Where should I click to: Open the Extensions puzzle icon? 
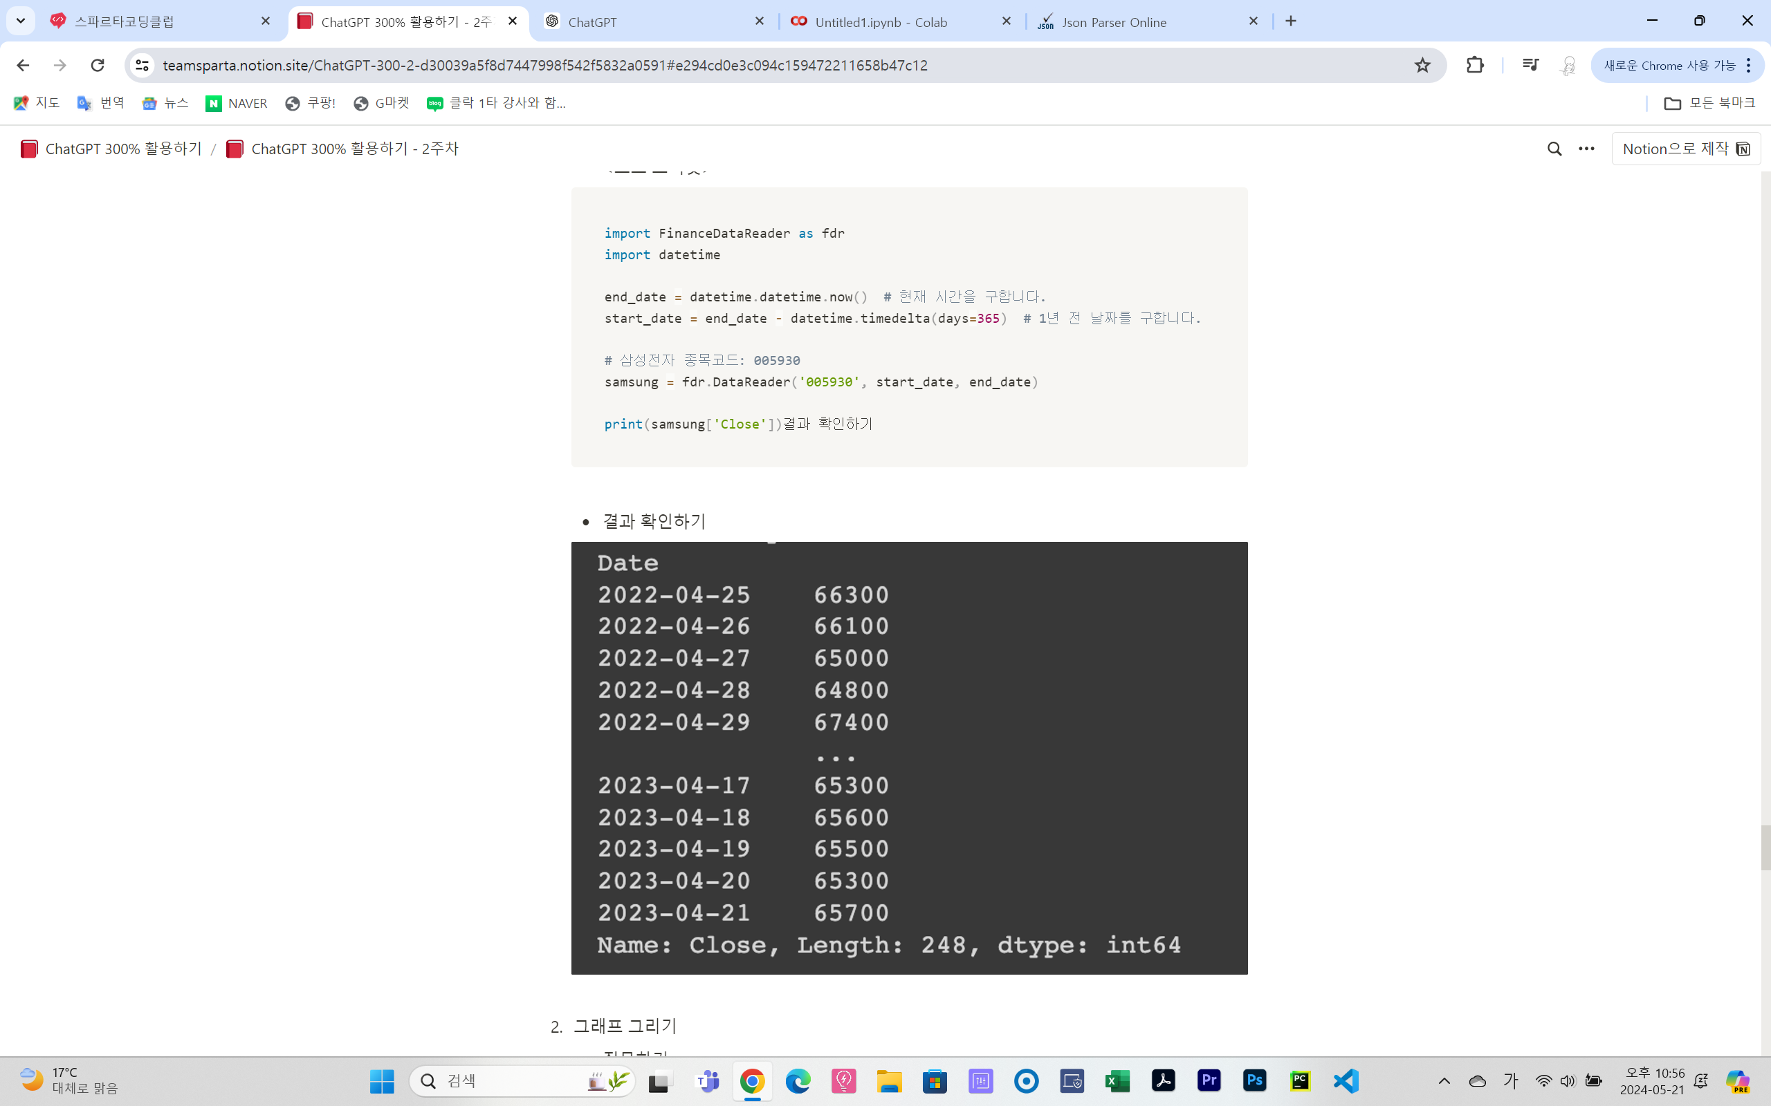tap(1475, 65)
